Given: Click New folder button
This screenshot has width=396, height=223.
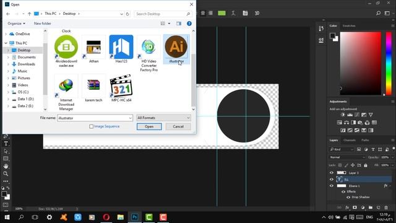Looking at the screenshot, I should pyautogui.click(x=43, y=24).
